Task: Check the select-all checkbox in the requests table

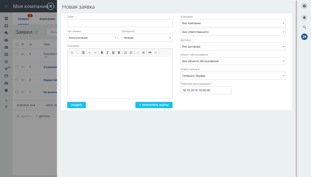Action: (16, 44)
